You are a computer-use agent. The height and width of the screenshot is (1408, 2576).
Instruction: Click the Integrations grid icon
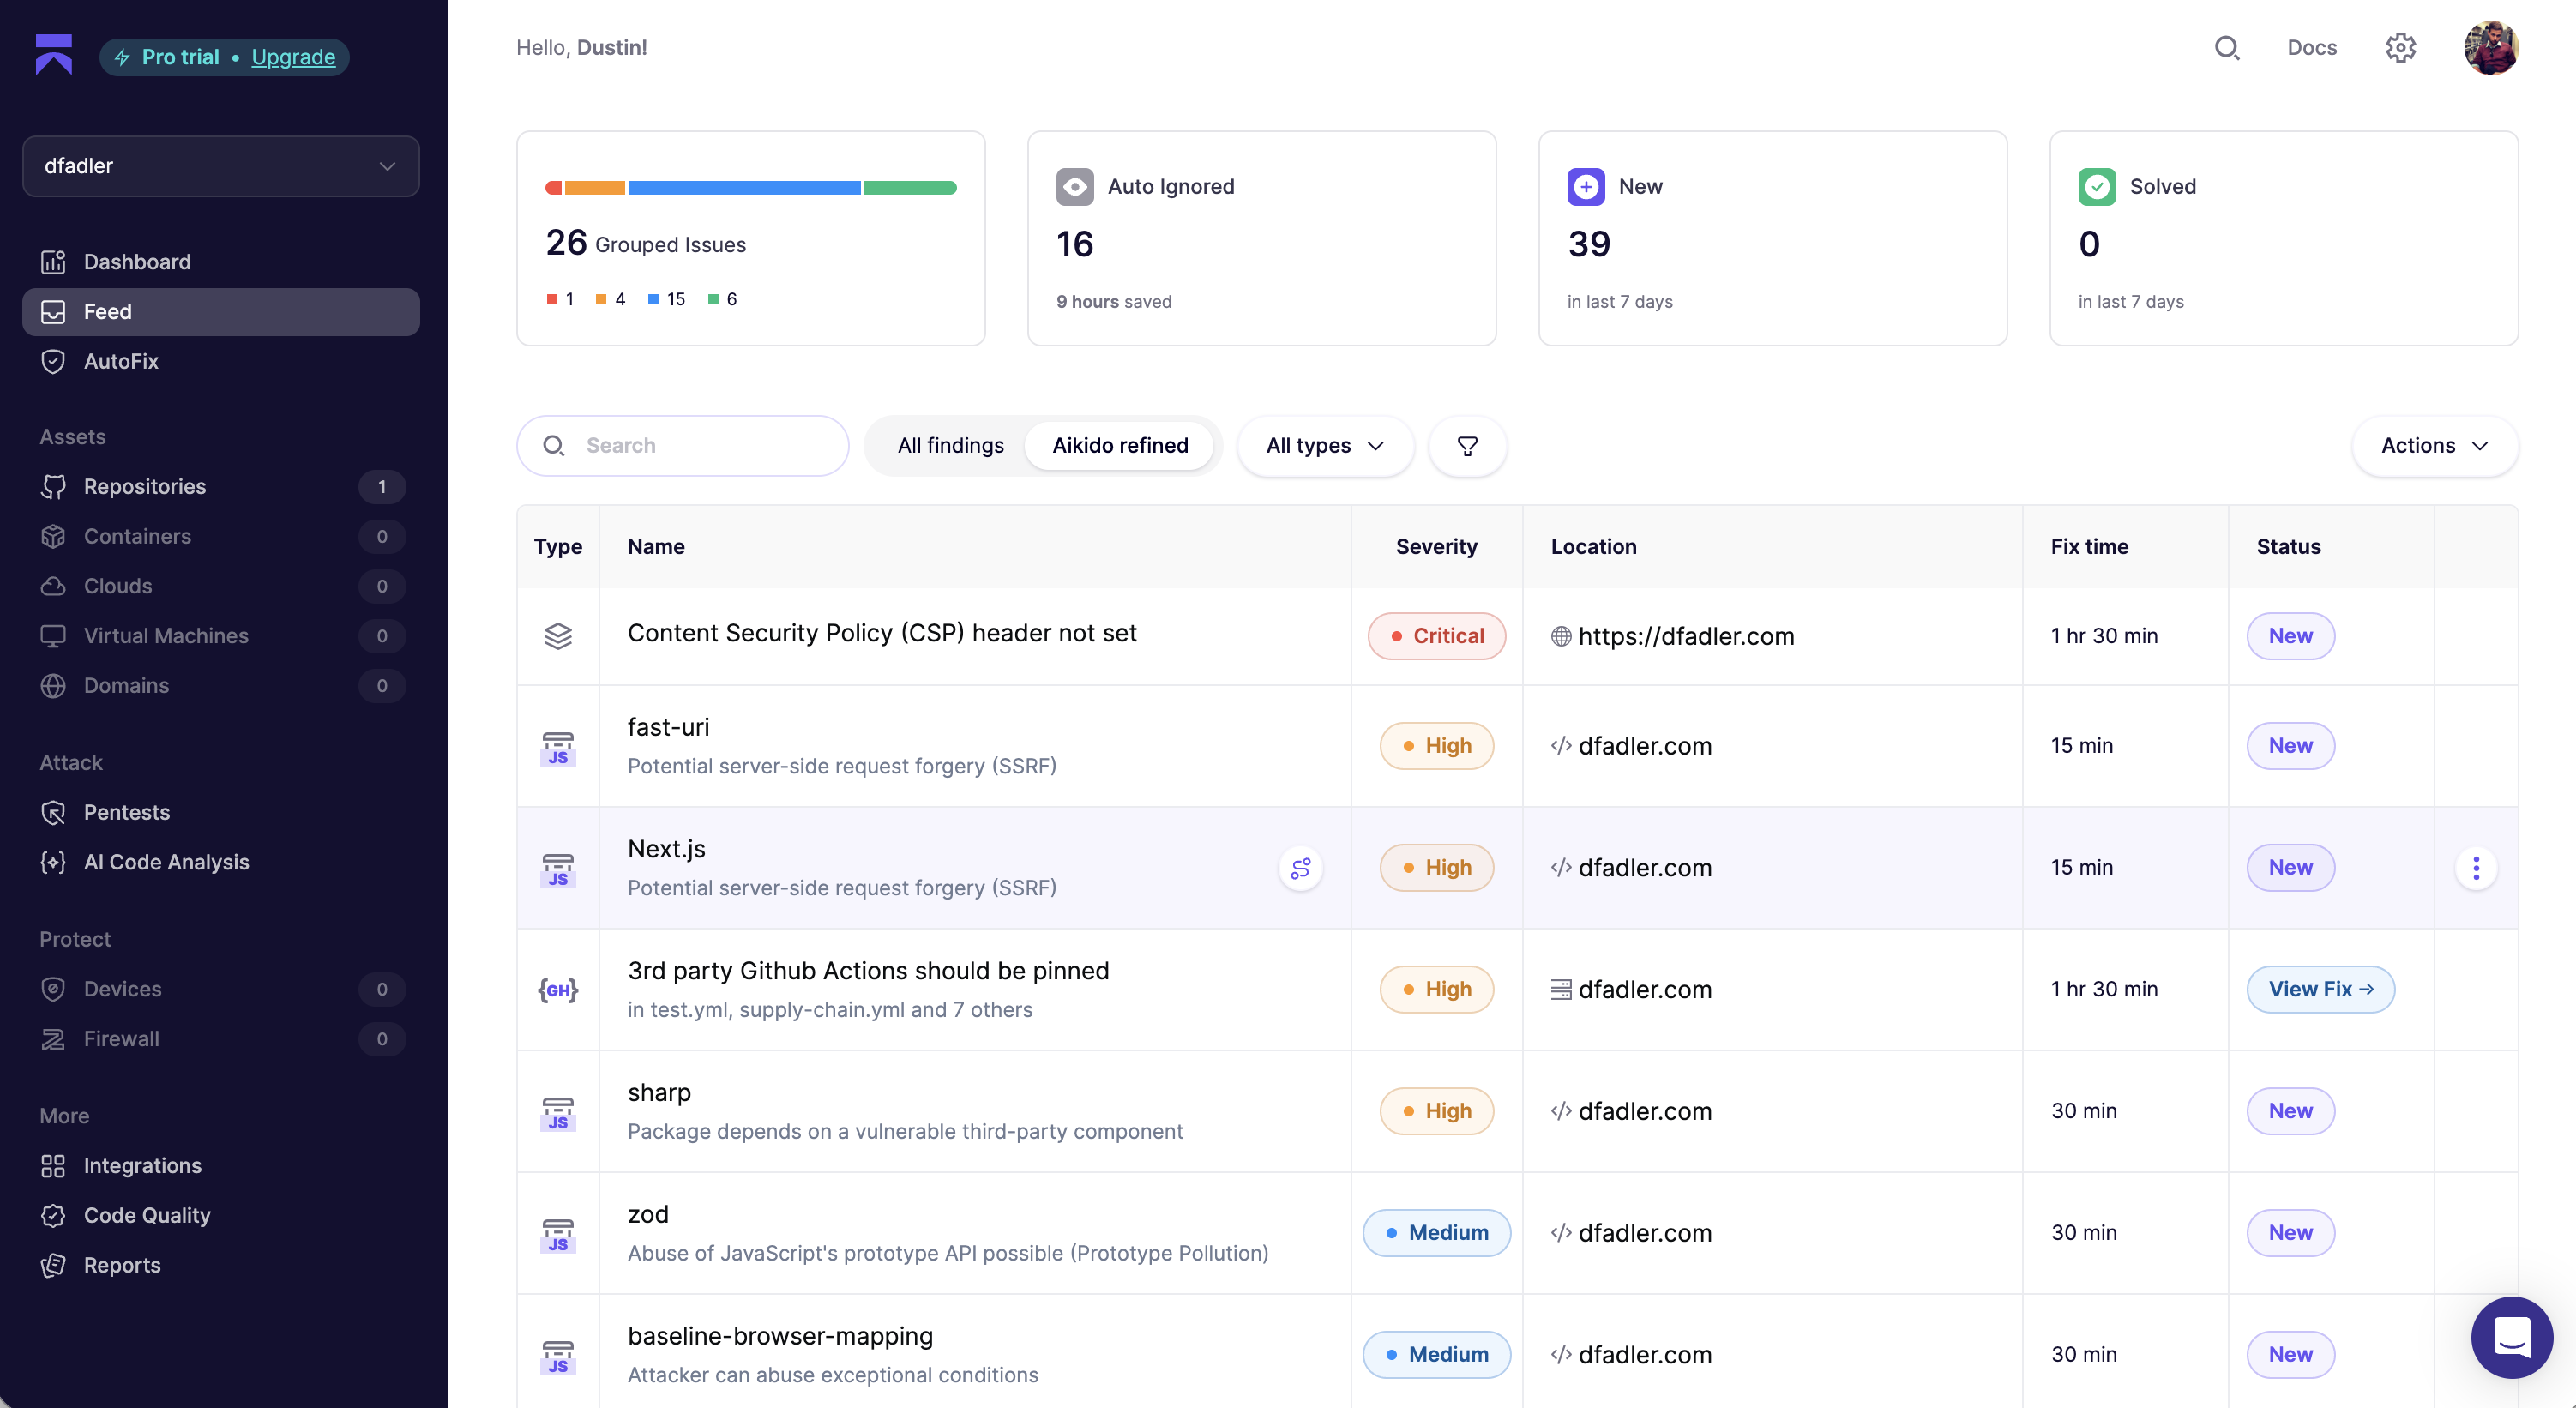(x=53, y=1166)
